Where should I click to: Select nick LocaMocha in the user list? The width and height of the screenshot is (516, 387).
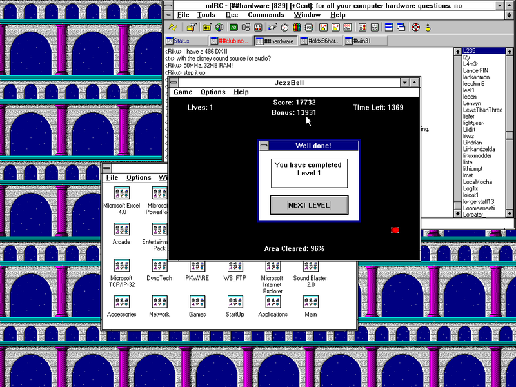tap(477, 182)
